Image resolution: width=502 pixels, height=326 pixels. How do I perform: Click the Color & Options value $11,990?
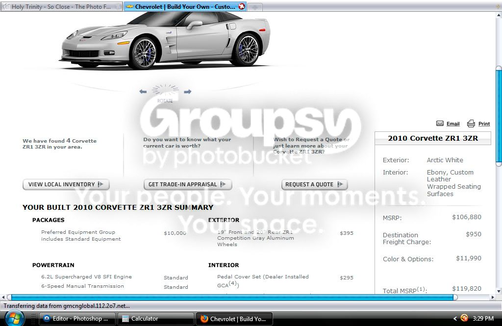pos(468,258)
